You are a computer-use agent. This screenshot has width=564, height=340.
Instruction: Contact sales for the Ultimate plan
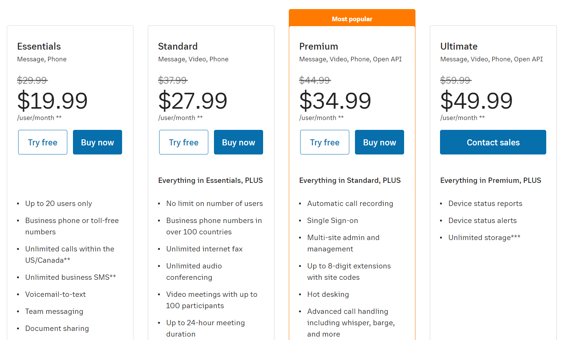(493, 142)
